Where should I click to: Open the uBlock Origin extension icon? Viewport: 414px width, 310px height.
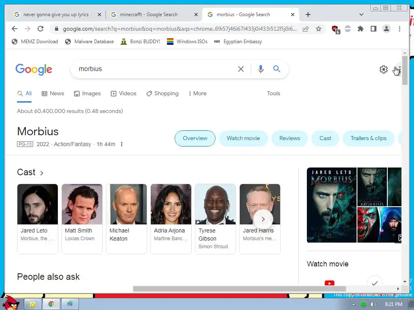(335, 29)
